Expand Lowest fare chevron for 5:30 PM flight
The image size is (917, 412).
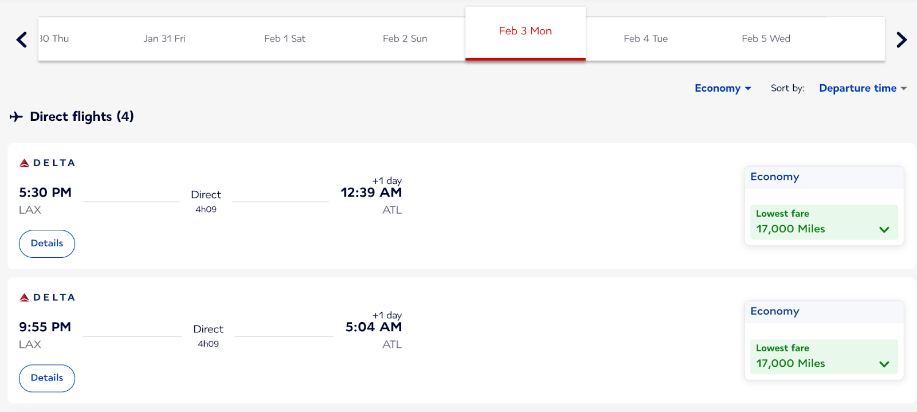[x=884, y=229]
